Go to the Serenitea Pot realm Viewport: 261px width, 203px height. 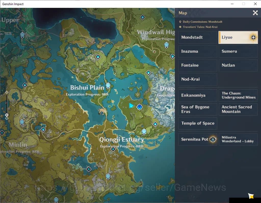[198, 139]
